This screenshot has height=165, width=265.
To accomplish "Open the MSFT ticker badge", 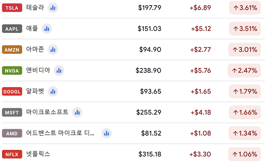I will pyautogui.click(x=12, y=112).
